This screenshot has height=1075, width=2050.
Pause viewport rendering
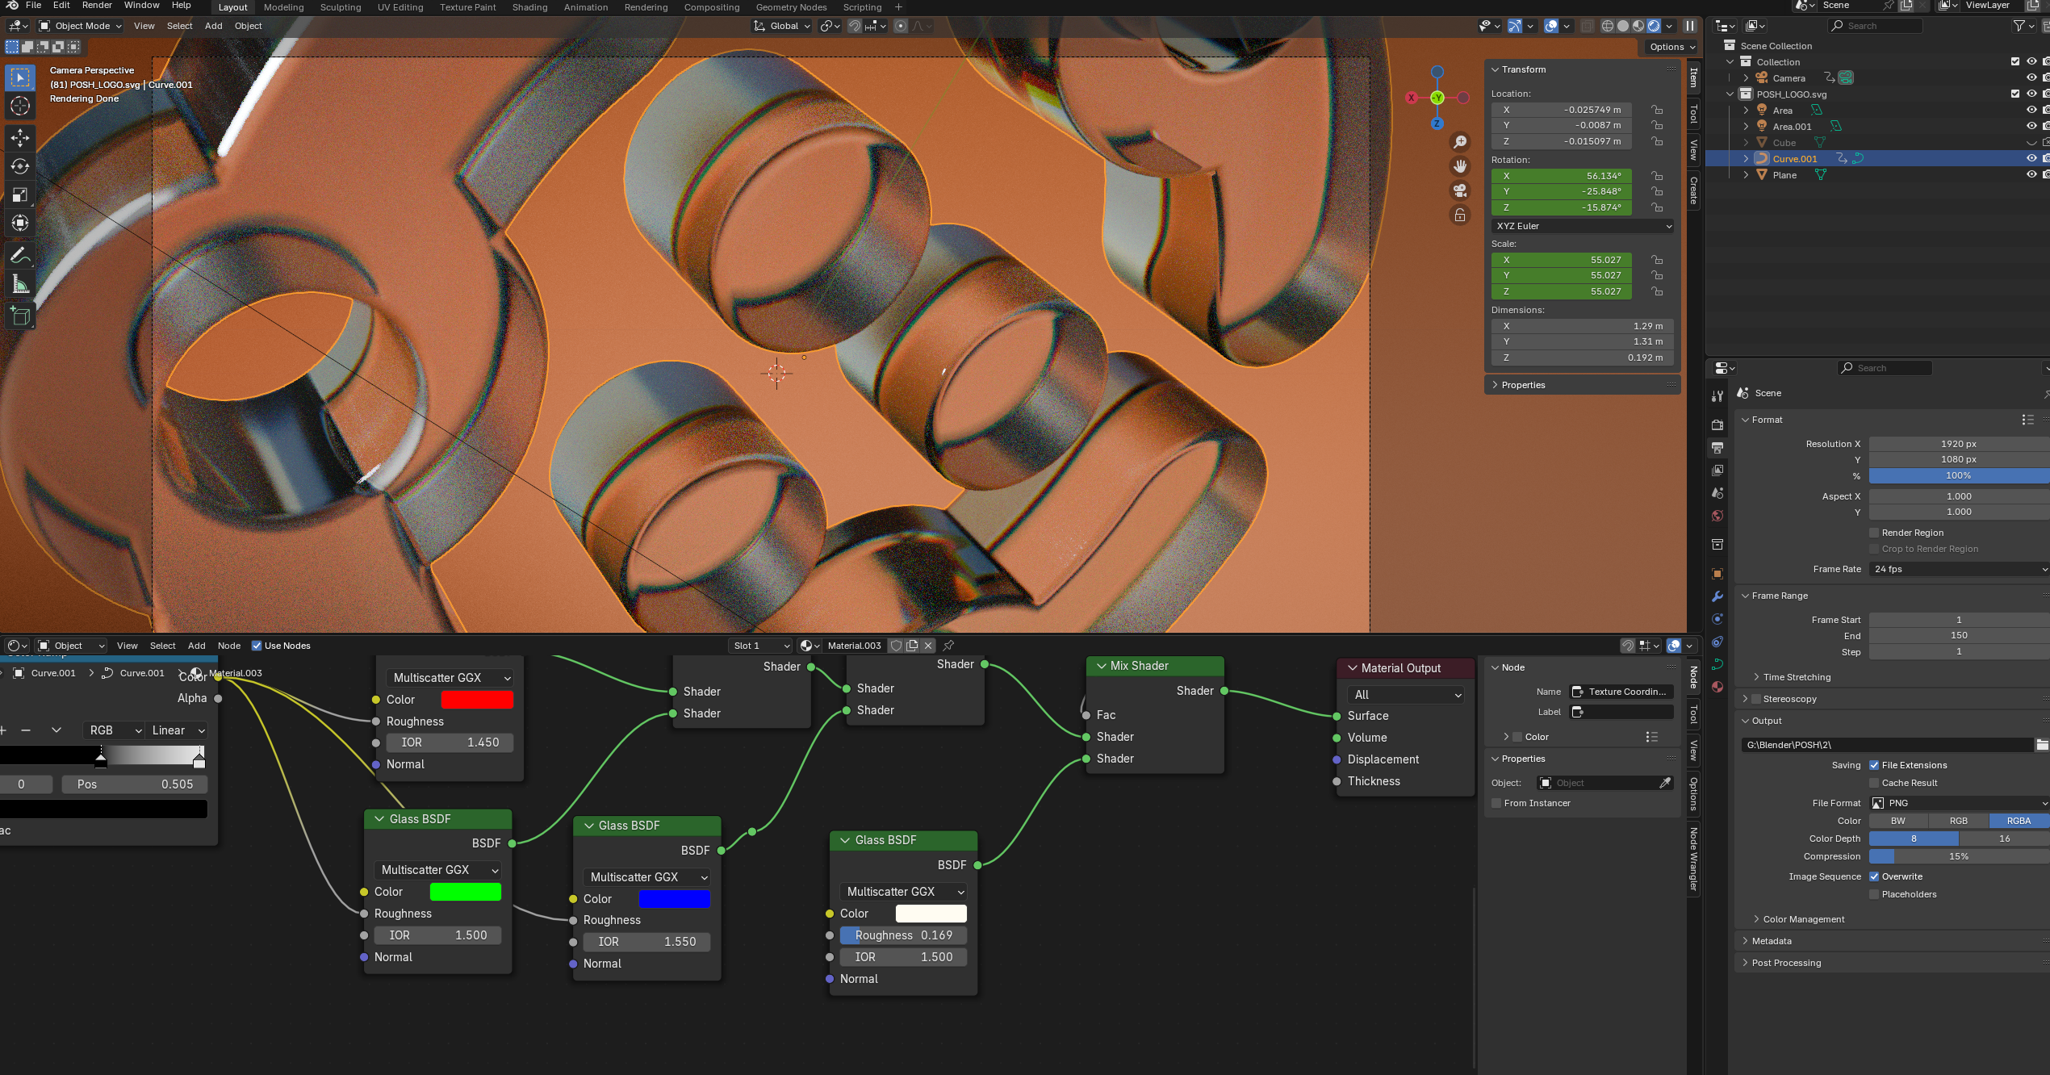click(x=1690, y=26)
